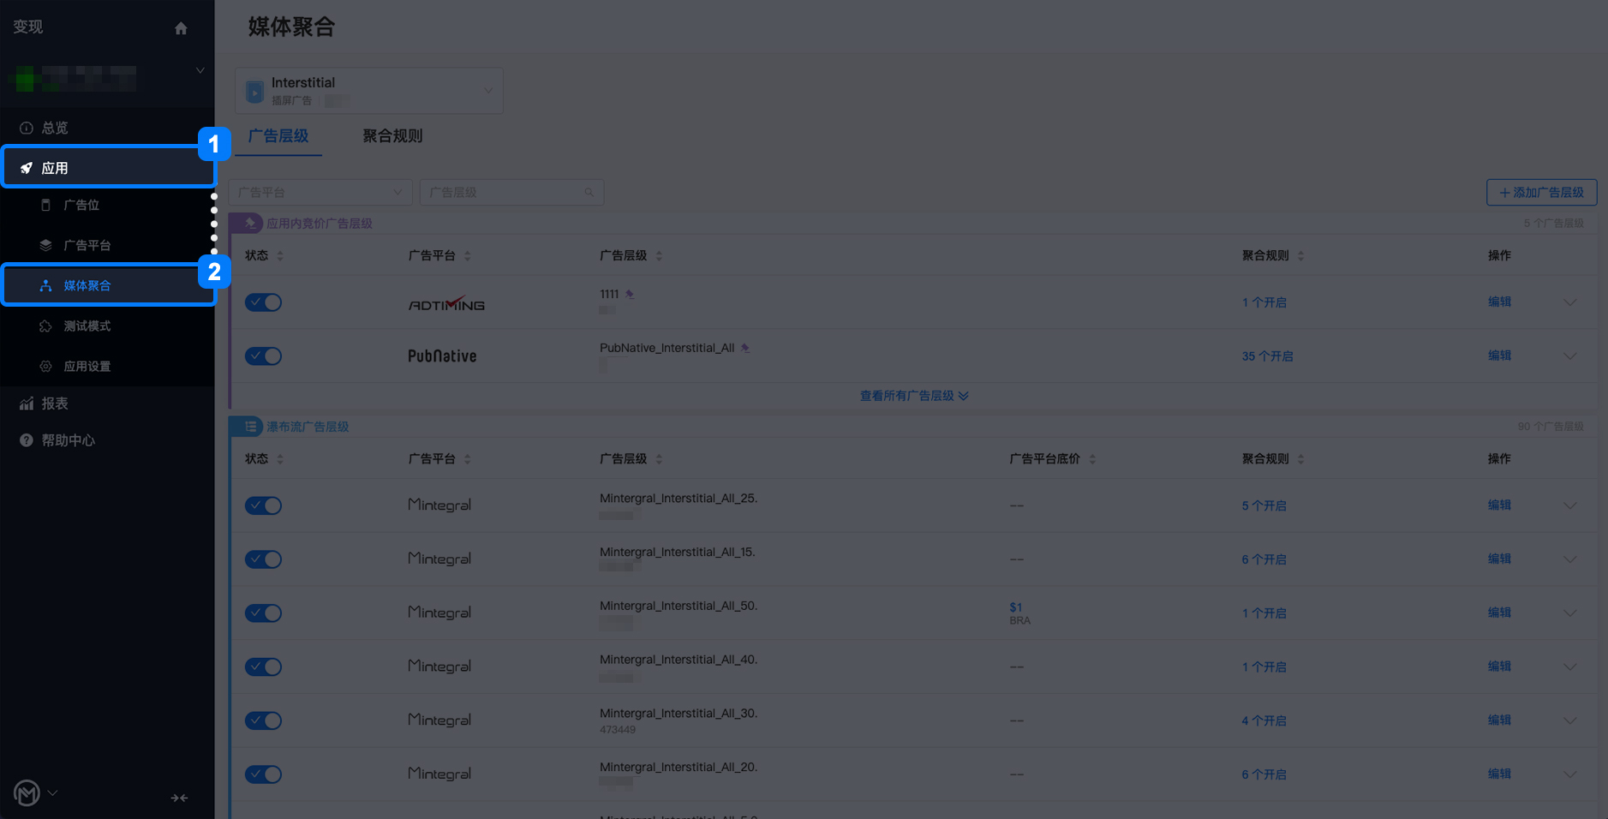Viewport: 1608px width, 819px height.
Task: Click the 报表 chart icon
Action: [27, 403]
